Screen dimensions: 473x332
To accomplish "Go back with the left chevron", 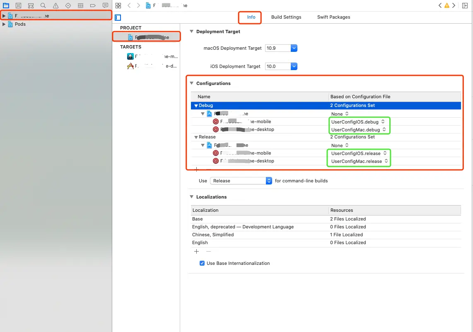I will click(129, 5).
